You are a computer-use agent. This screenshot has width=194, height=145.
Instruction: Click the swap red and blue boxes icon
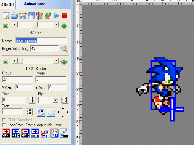pyautogui.click(x=54, y=133)
